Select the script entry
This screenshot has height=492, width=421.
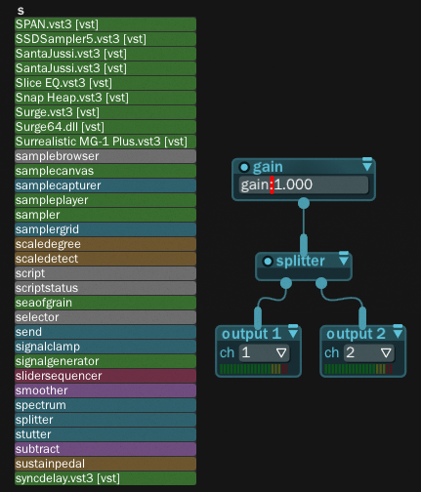[x=105, y=273]
